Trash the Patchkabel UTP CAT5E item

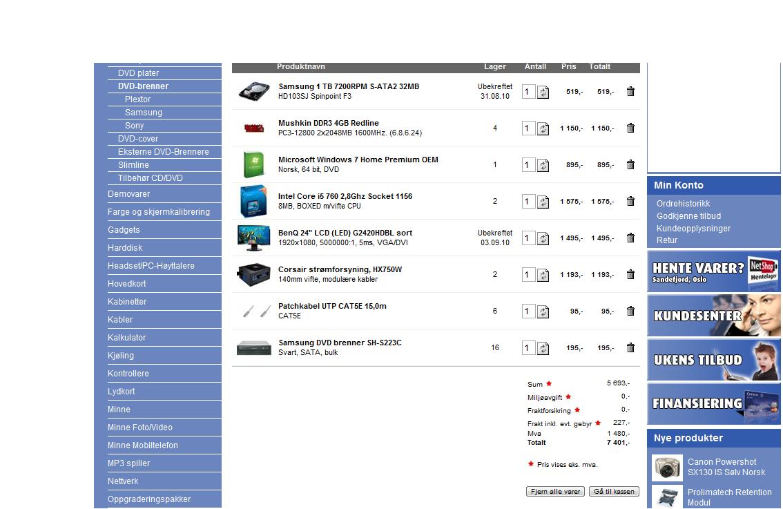tap(630, 311)
